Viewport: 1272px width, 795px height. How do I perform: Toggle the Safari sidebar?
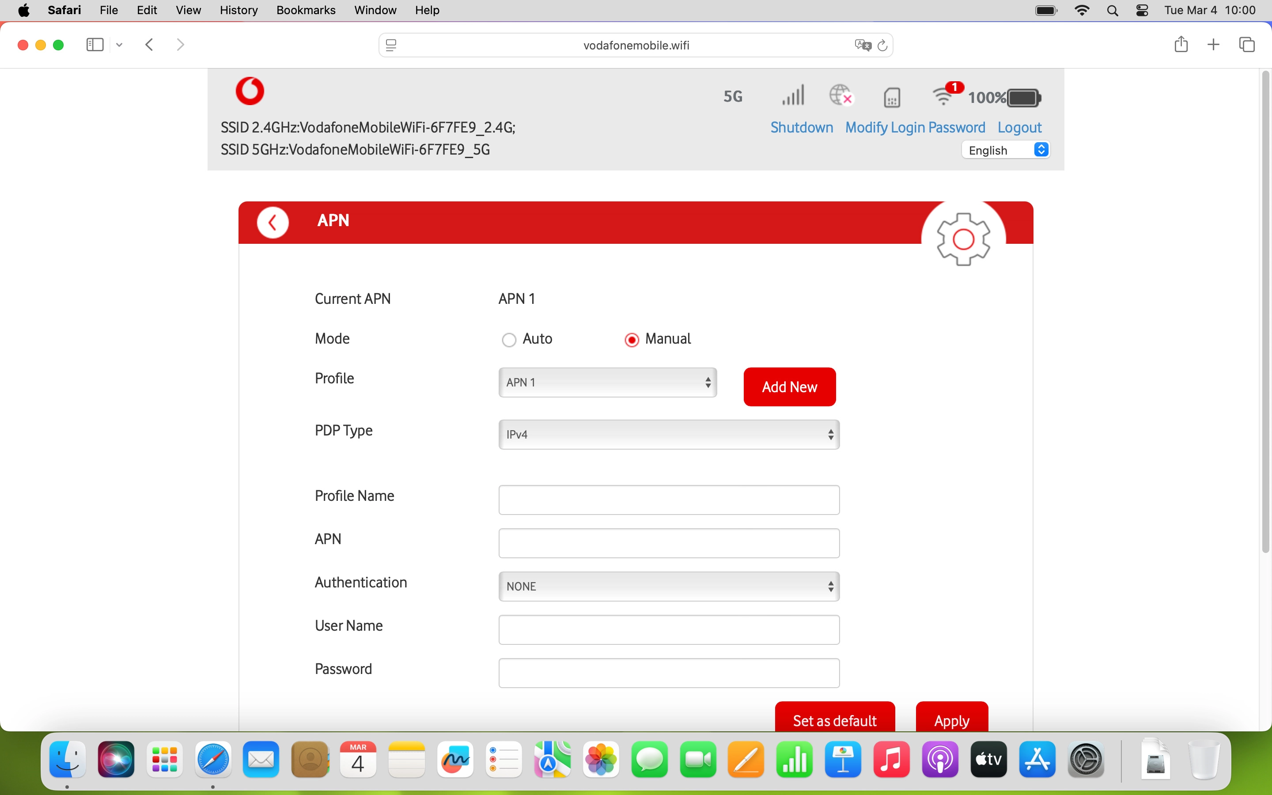tap(94, 45)
